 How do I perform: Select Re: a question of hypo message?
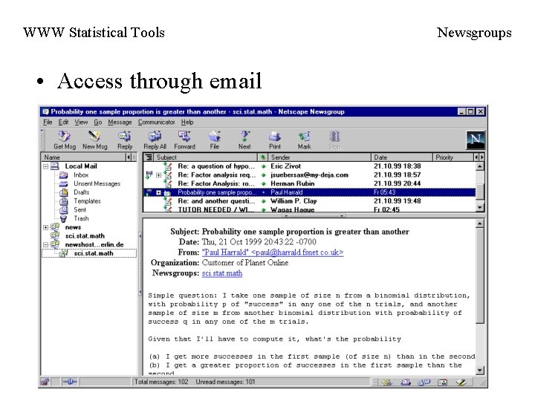309,166
